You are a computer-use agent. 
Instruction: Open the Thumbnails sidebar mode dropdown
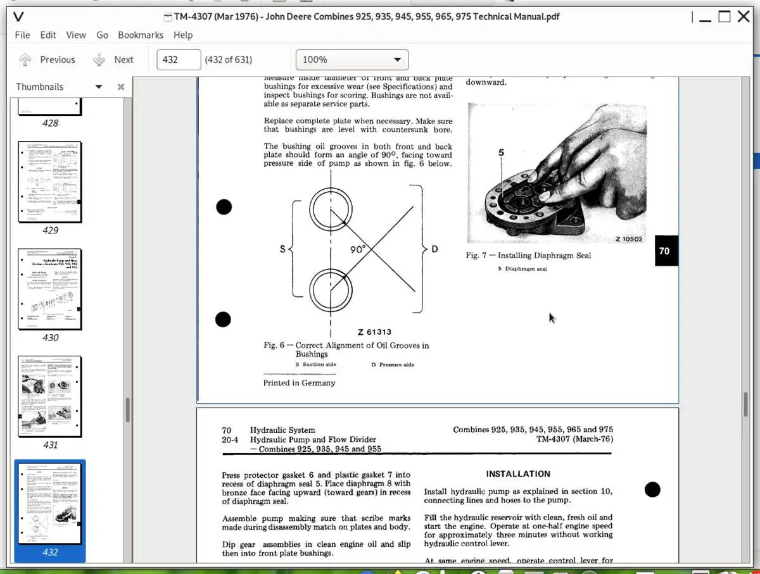99,87
